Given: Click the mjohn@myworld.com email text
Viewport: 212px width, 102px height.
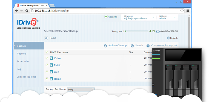Looking at the screenshot, I should pos(136,19).
